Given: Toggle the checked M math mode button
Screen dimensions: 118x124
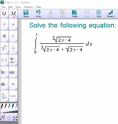Looking at the screenshot, I should (x=13, y=14).
